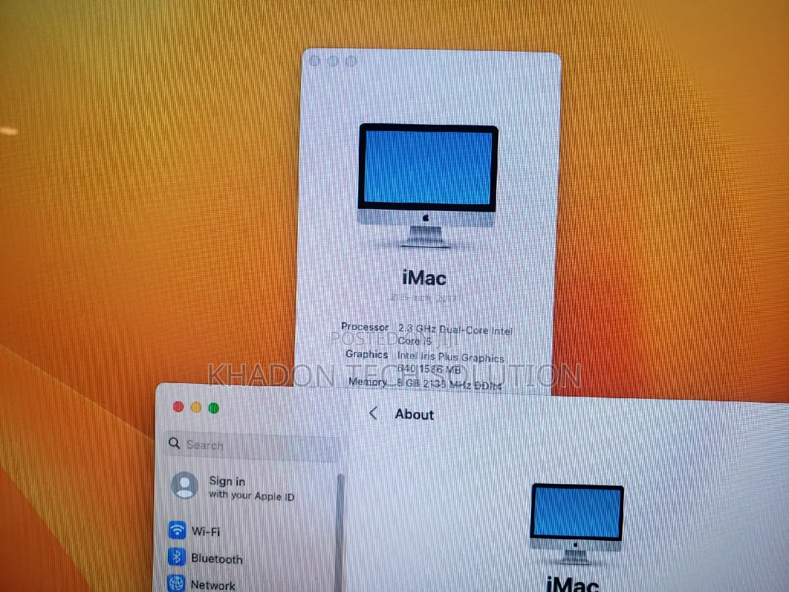Click the sidebar scrollbar in System Settings
789x592 pixels.
(x=340, y=531)
